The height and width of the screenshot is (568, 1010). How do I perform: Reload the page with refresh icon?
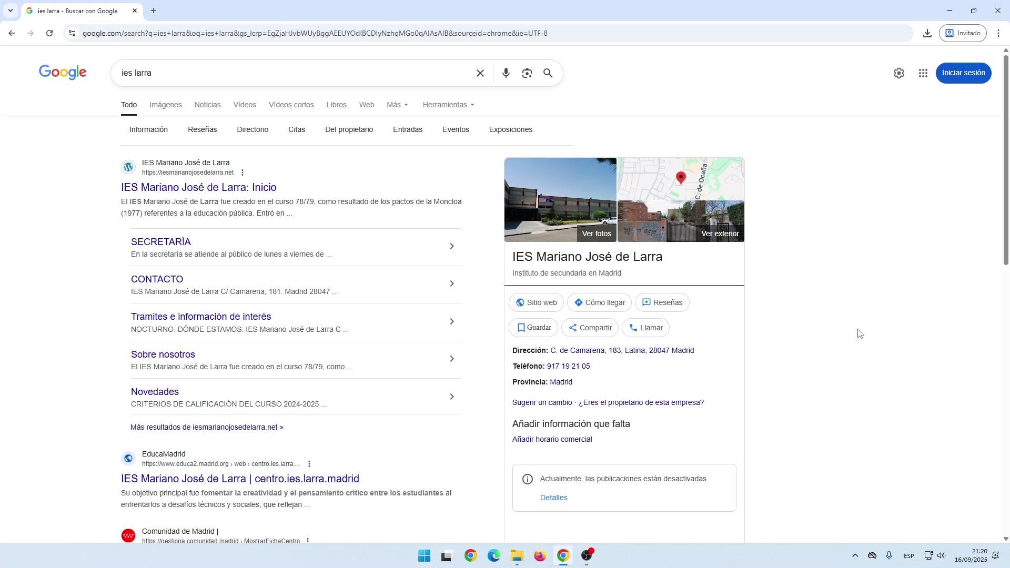point(49,33)
